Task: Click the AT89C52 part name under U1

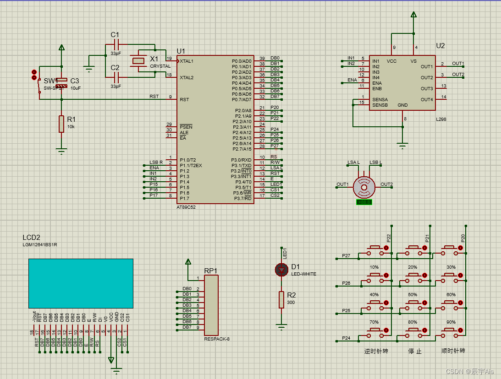Action: [x=186, y=207]
